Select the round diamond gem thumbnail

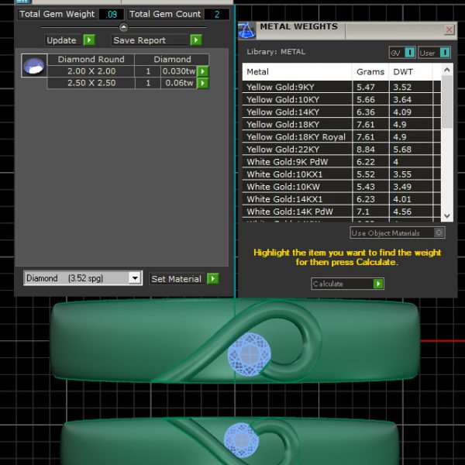[33, 67]
